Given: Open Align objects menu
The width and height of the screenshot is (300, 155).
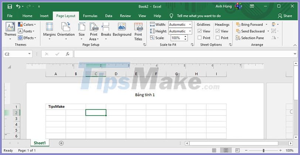Looking at the screenshot, I should (275, 24).
